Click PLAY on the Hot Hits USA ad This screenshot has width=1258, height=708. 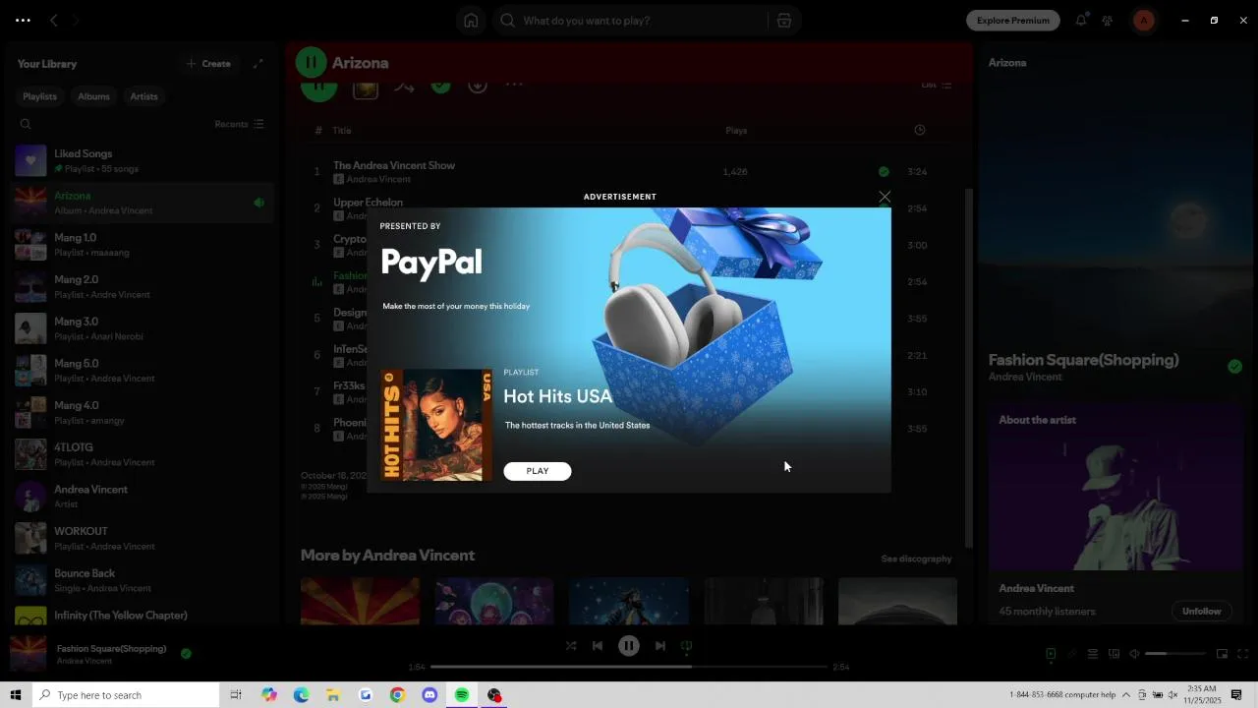[x=538, y=471]
